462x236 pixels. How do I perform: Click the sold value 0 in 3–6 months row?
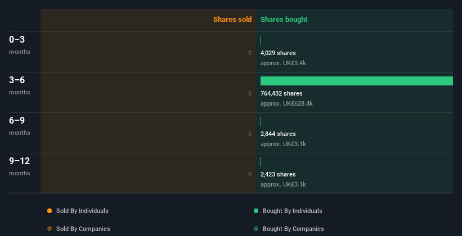pyautogui.click(x=250, y=93)
